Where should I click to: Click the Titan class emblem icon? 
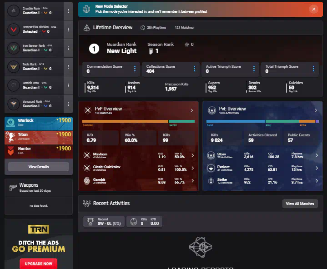(10, 137)
